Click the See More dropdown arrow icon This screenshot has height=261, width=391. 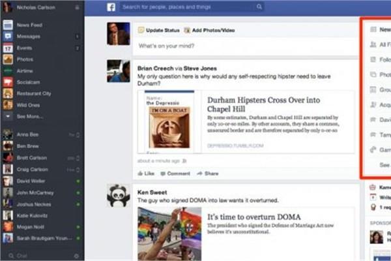click(x=8, y=116)
